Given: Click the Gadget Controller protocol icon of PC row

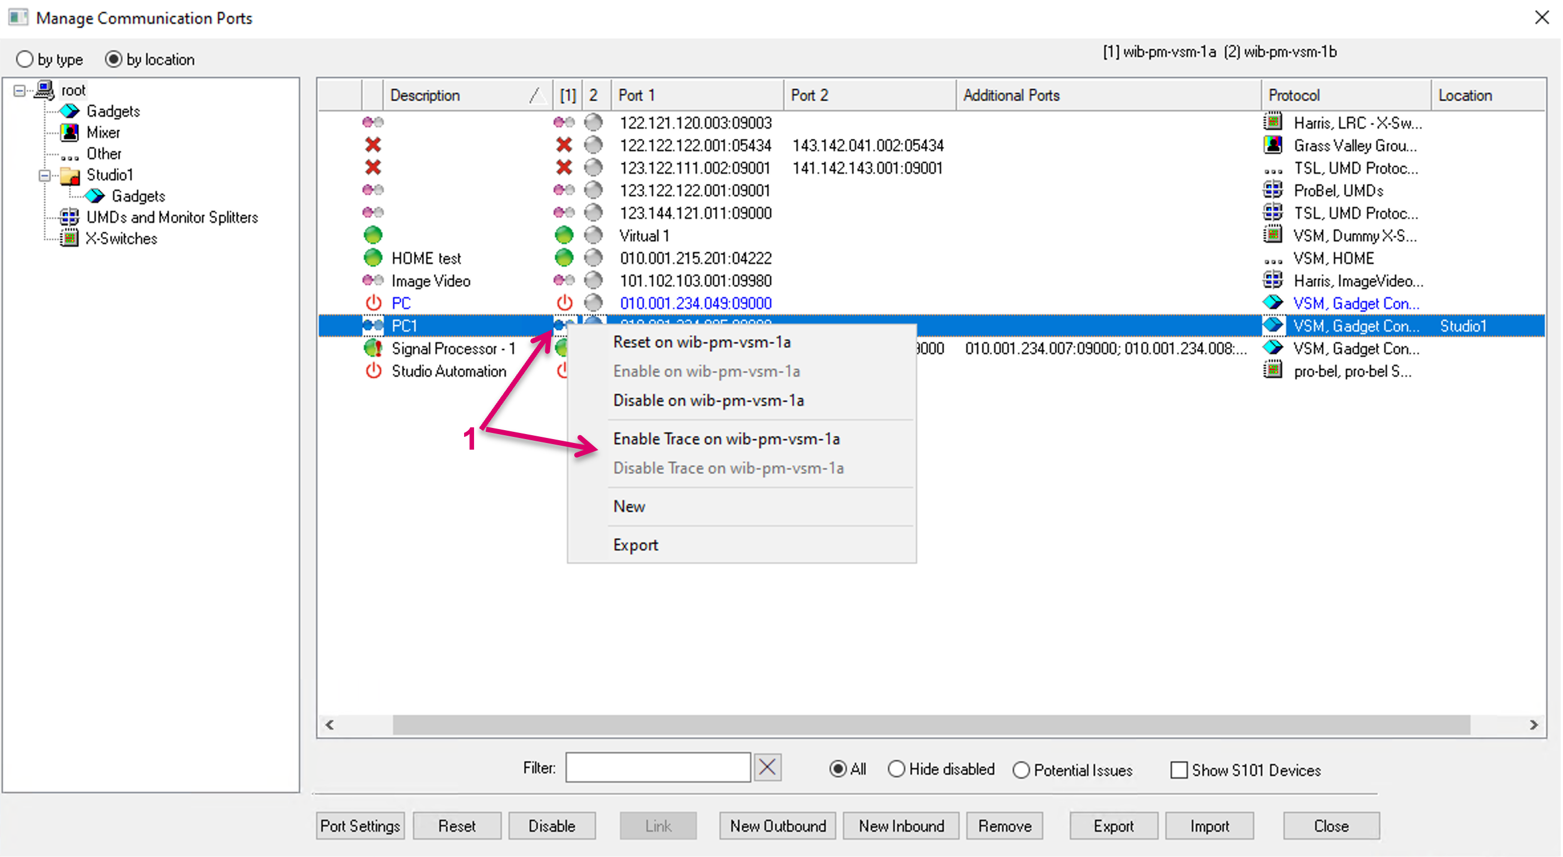Looking at the screenshot, I should click(x=1273, y=303).
